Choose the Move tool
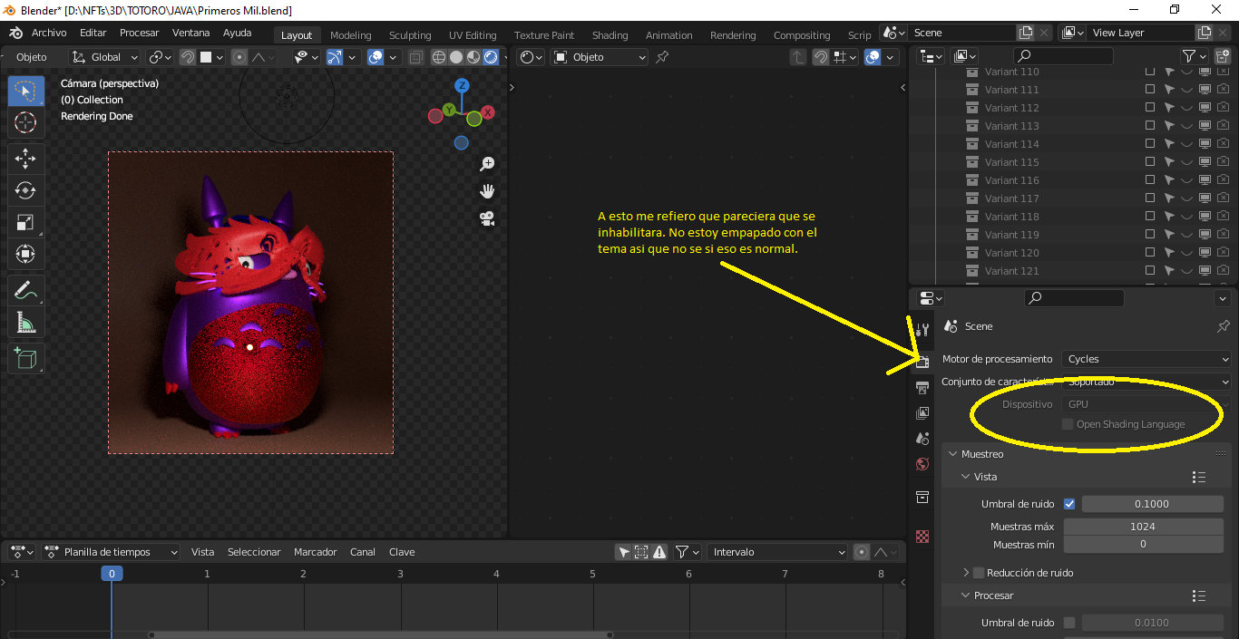Viewport: 1239px width, 639px height. 25,159
